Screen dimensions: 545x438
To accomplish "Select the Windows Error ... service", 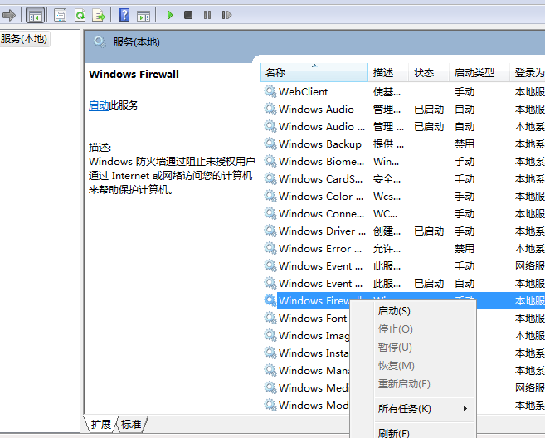I will coord(320,249).
